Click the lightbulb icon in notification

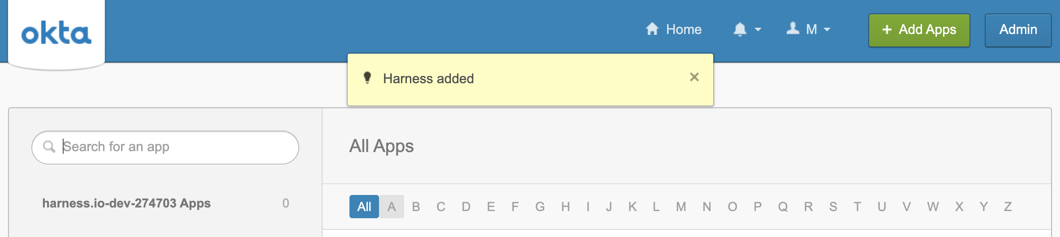pos(367,78)
